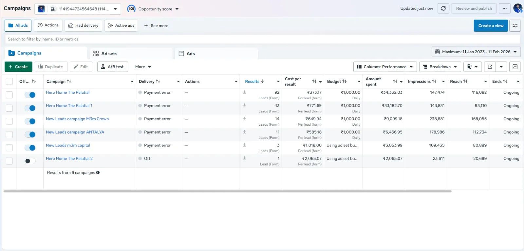Click the search filter input field
The image size is (524, 251).
point(262,39)
